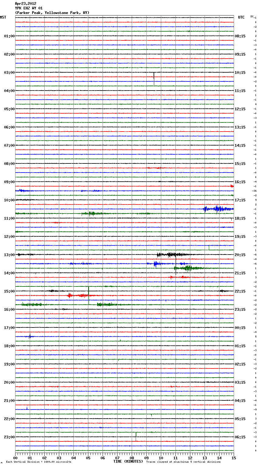The image size is (258, 466).
Task: Click the MST time label "14:00"
Action: 9,273
